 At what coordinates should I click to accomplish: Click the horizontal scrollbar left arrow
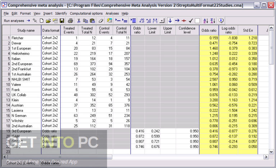5,157
